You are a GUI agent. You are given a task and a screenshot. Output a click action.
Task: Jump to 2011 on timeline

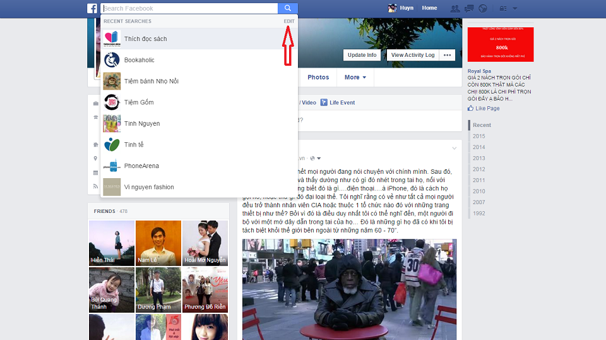[479, 180]
